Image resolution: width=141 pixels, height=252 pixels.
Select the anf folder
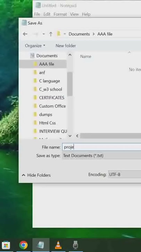coord(42,72)
